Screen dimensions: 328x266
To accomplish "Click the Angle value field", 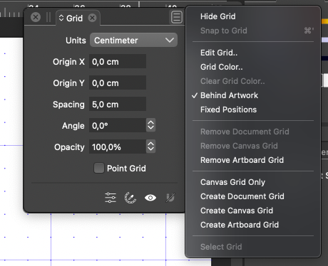I will (118, 125).
